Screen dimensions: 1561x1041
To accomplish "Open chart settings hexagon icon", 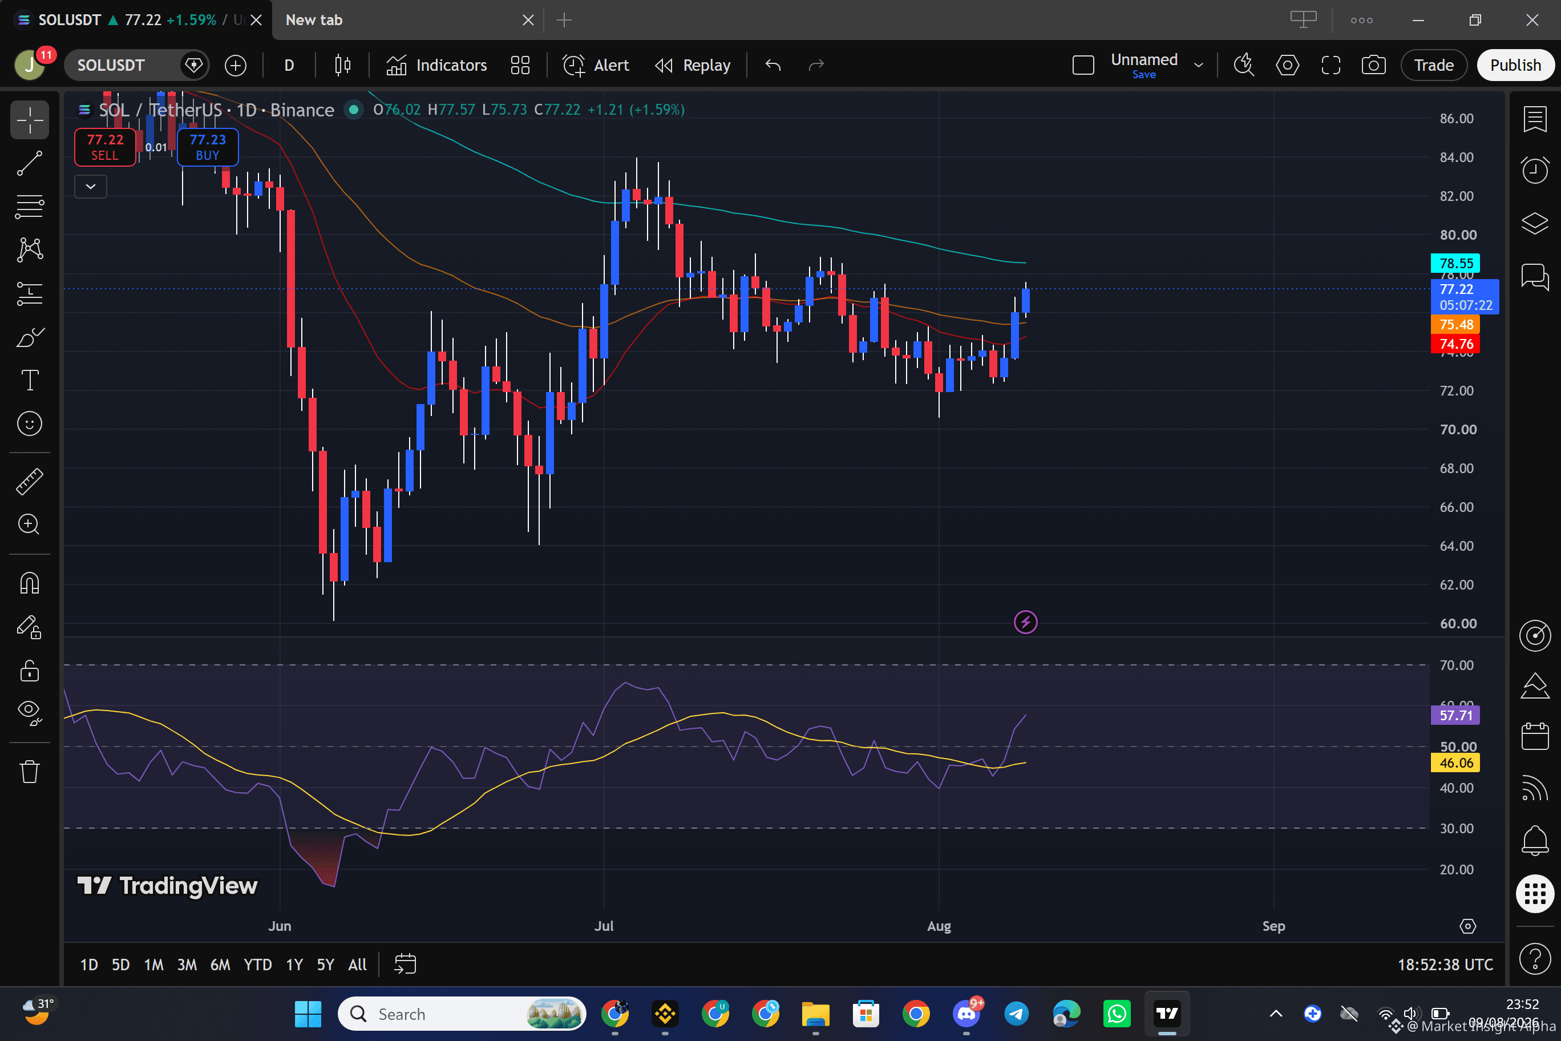I will [x=1287, y=65].
